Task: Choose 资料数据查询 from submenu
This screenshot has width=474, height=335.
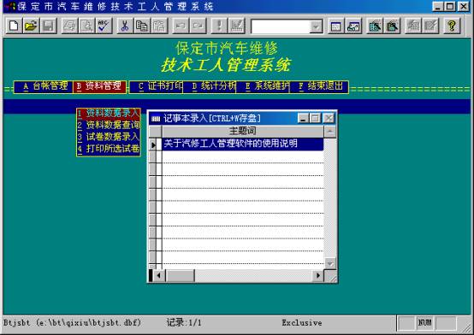Action: click(x=109, y=125)
